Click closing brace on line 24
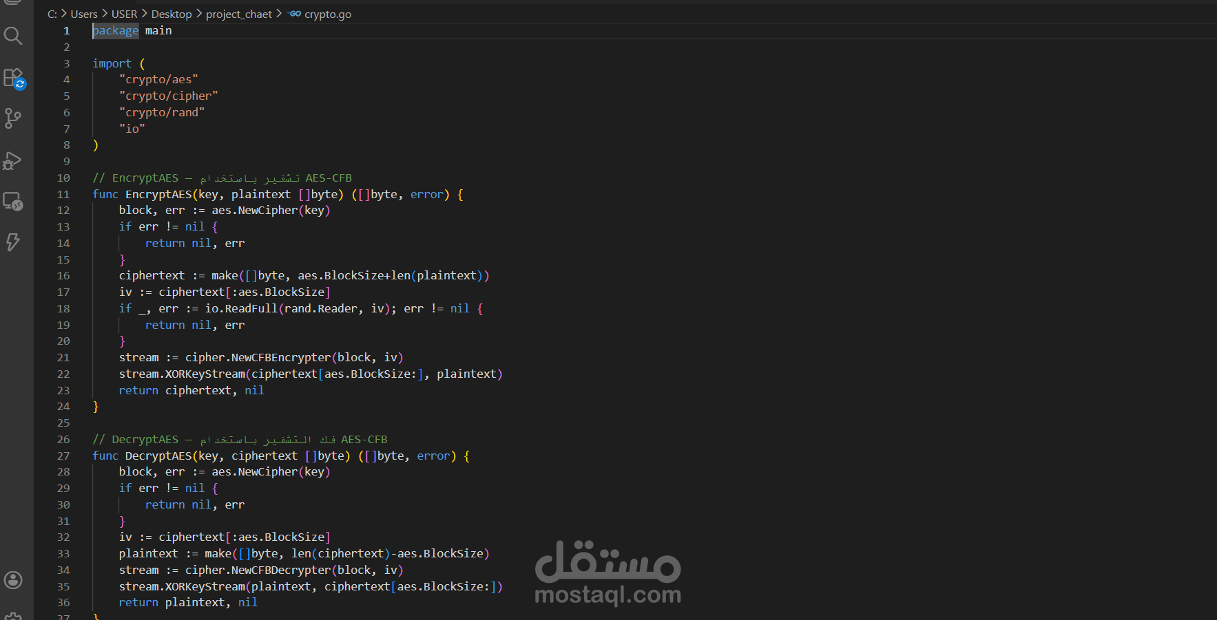The height and width of the screenshot is (620, 1217). click(x=96, y=407)
